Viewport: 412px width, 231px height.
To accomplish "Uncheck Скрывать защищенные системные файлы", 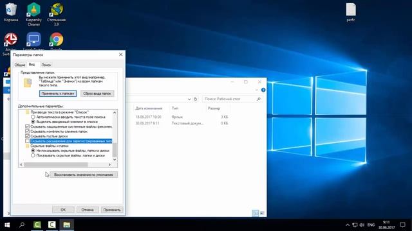I will (27, 126).
